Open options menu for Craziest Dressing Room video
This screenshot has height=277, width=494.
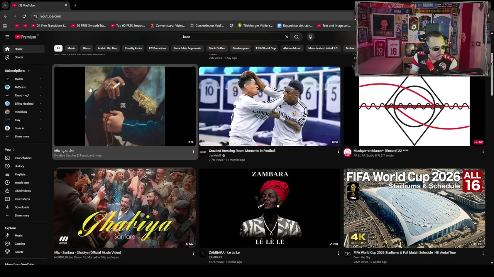click(338, 152)
